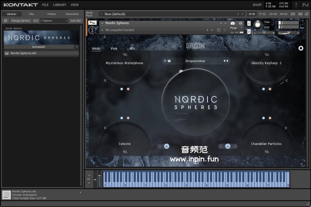Click the SHOP link
This screenshot has height=207, width=311.
click(257, 5)
